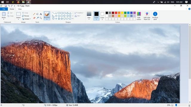Image resolution: width=191 pixels, height=107 pixels.
Task: Choose the Right arrow shape
Action: click(64, 16)
